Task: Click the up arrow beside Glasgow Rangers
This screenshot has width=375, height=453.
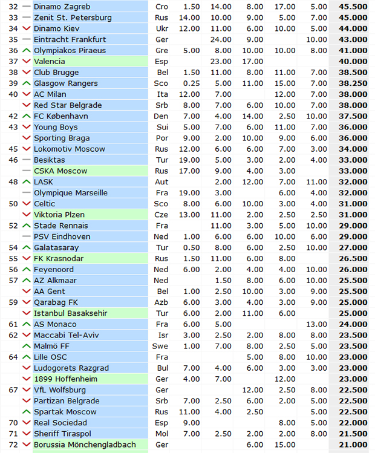Action: click(26, 83)
